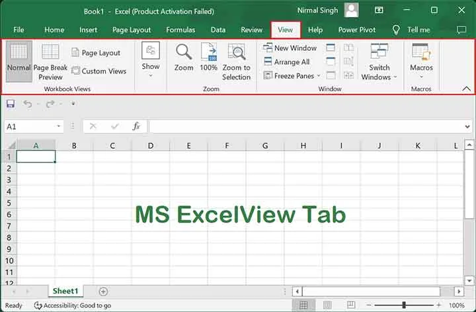Unhide a hidden window
The width and height of the screenshot is (476, 312).
(x=331, y=75)
